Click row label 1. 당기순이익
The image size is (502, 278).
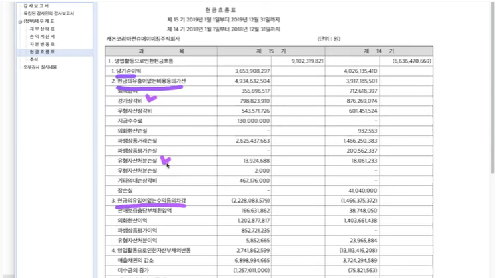coord(126,71)
